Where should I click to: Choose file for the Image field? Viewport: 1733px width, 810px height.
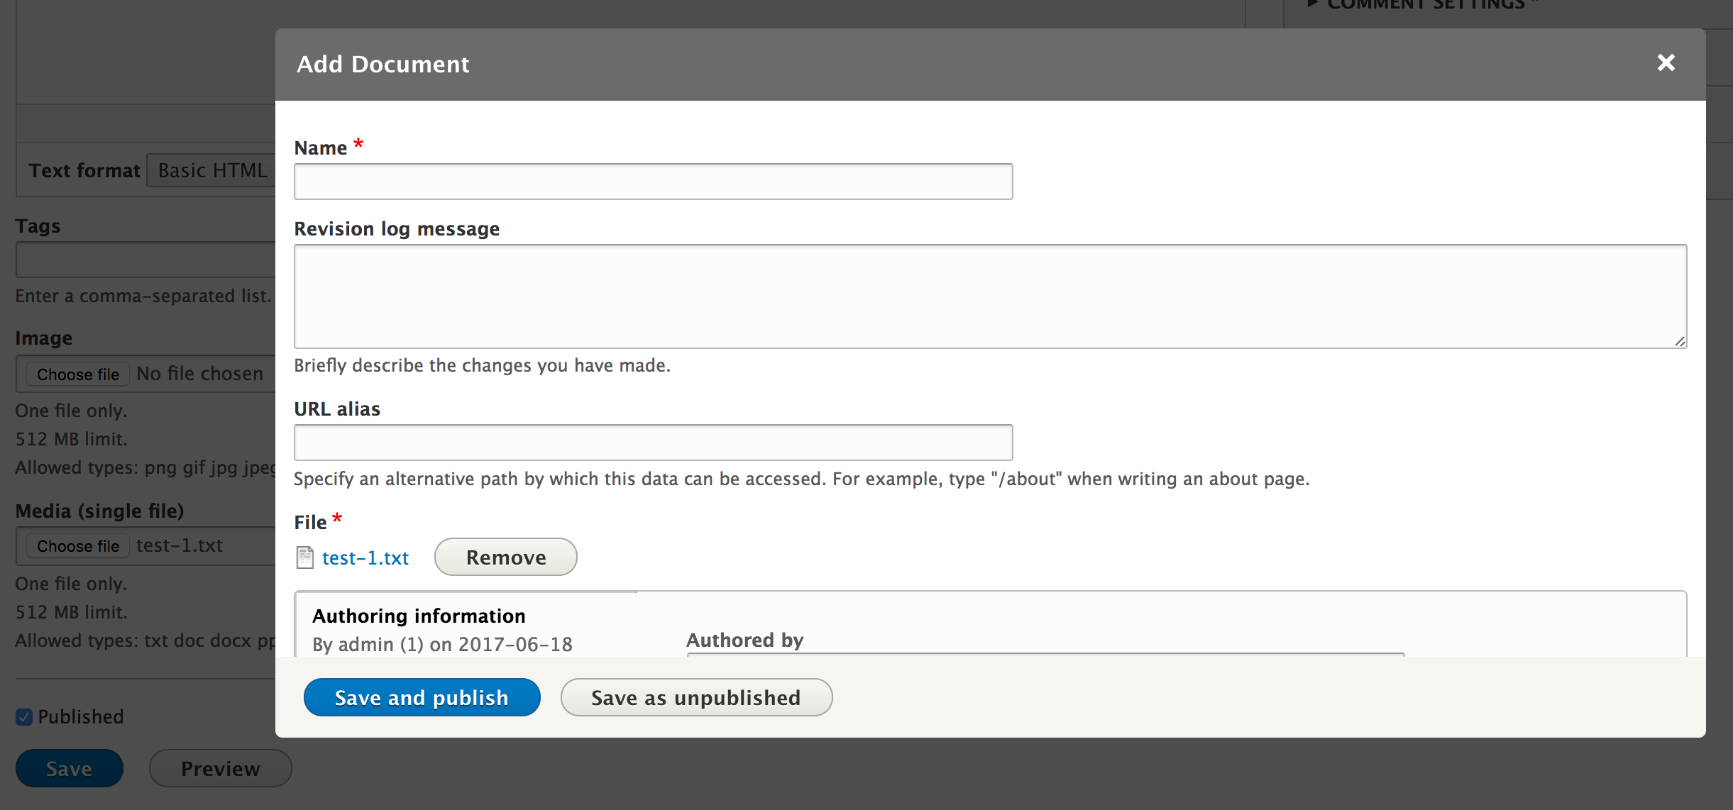coord(78,374)
